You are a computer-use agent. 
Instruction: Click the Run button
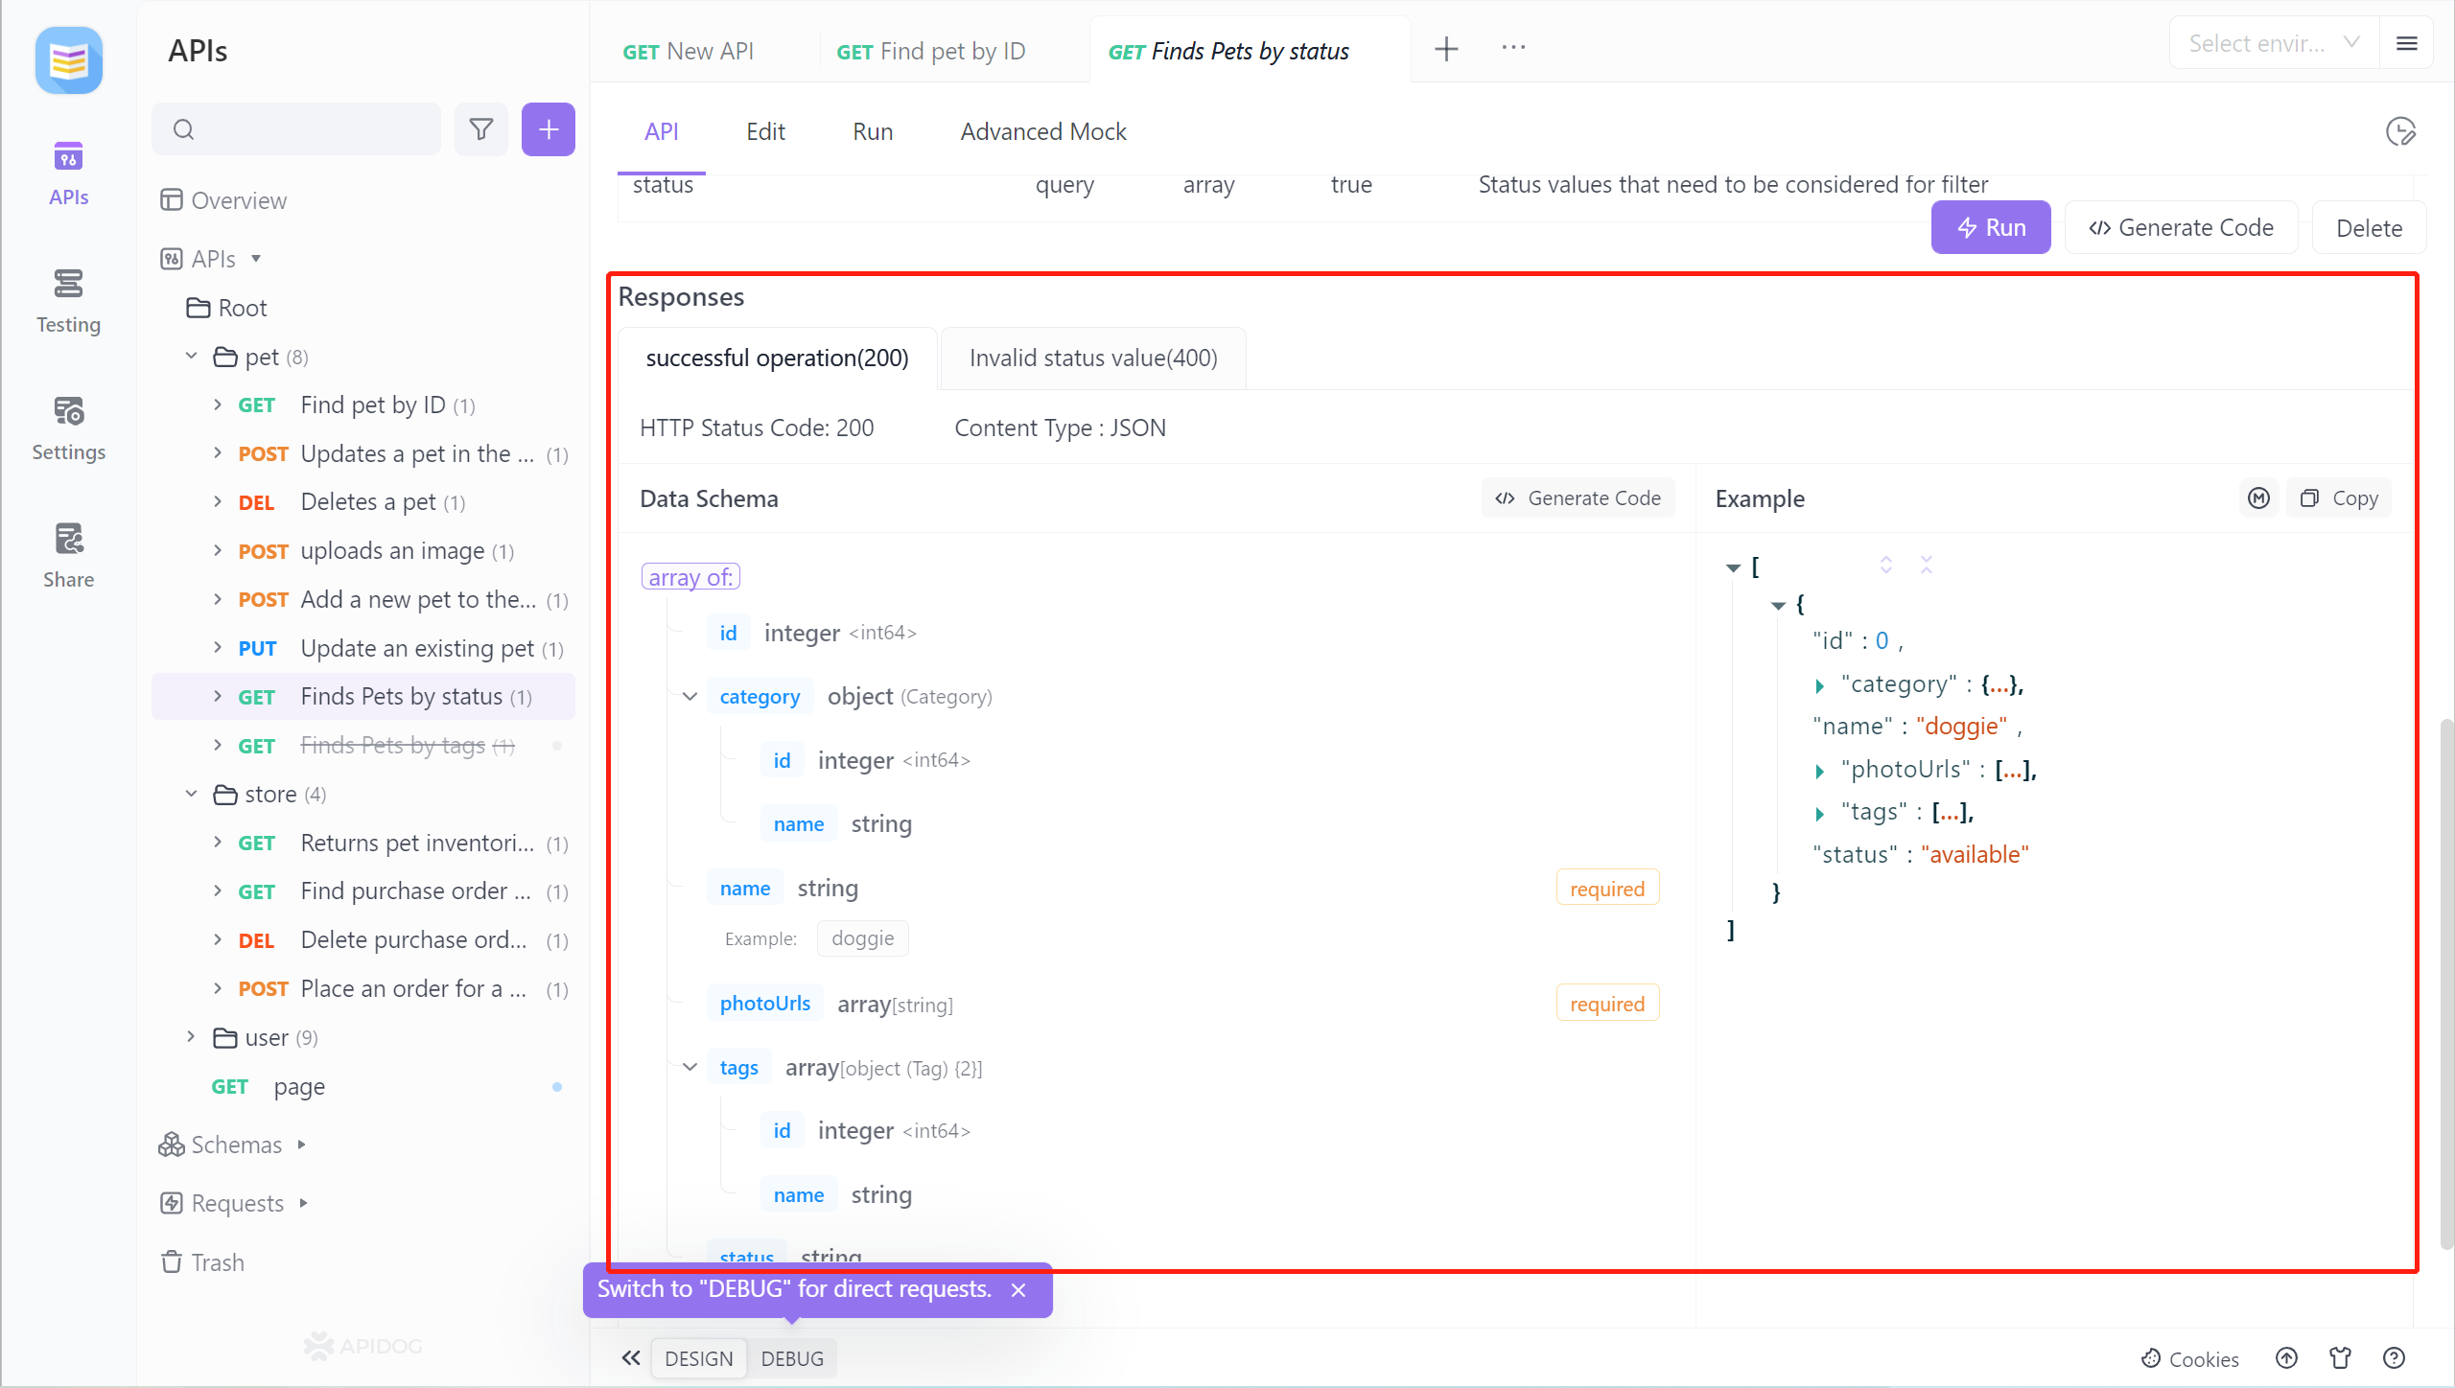point(1991,227)
